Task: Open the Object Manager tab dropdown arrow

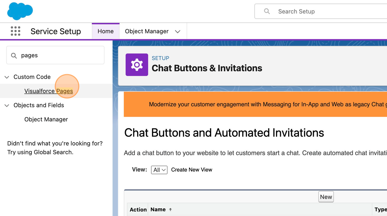Action: 178,32
